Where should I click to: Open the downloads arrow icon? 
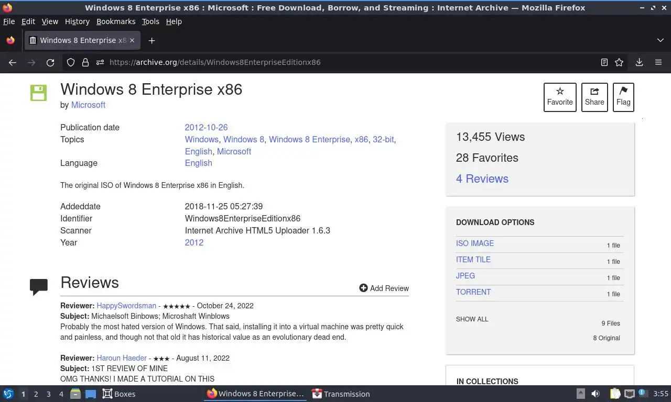[639, 62]
